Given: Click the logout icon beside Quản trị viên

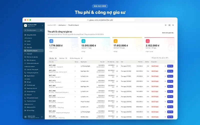Looking at the screenshot, I should [x=42, y=117].
